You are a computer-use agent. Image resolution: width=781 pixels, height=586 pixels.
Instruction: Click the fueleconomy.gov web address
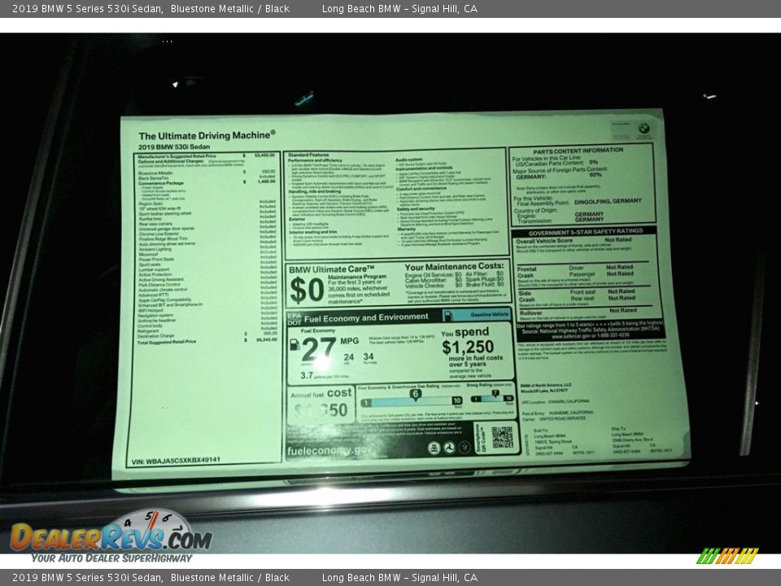coord(329,450)
